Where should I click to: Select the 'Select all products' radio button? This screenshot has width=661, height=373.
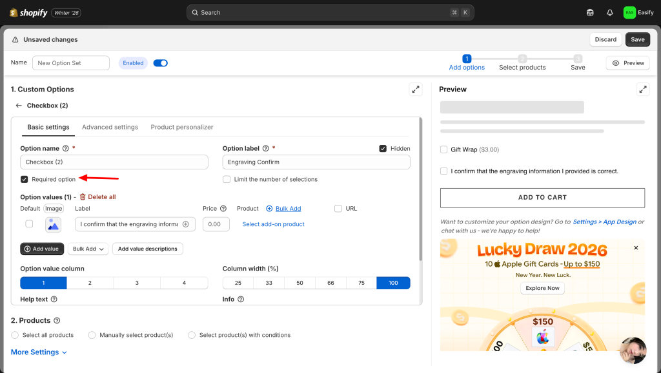tap(15, 335)
